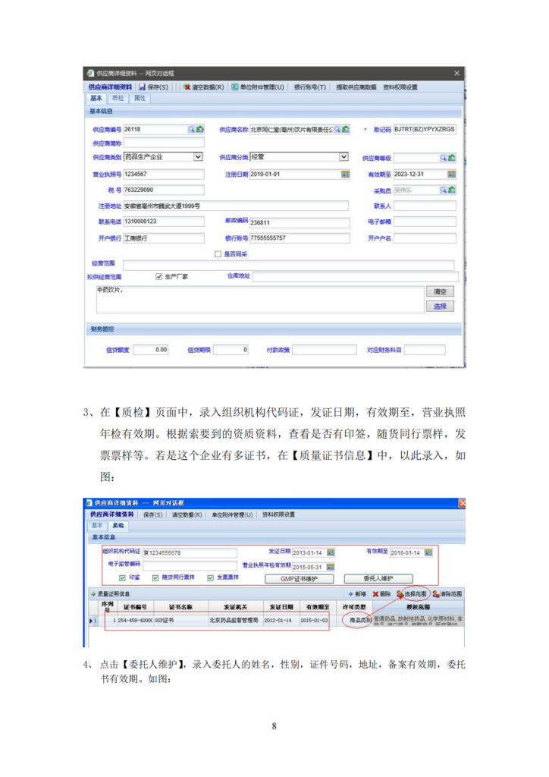Click the 联系电话 field showing 1310000123

163,222
